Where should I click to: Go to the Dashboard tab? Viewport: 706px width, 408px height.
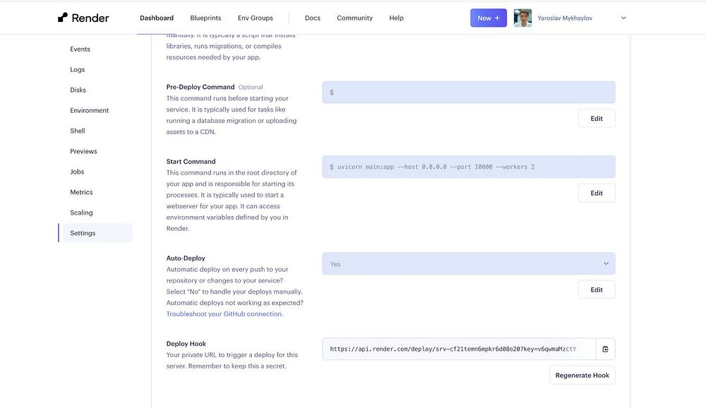(157, 18)
